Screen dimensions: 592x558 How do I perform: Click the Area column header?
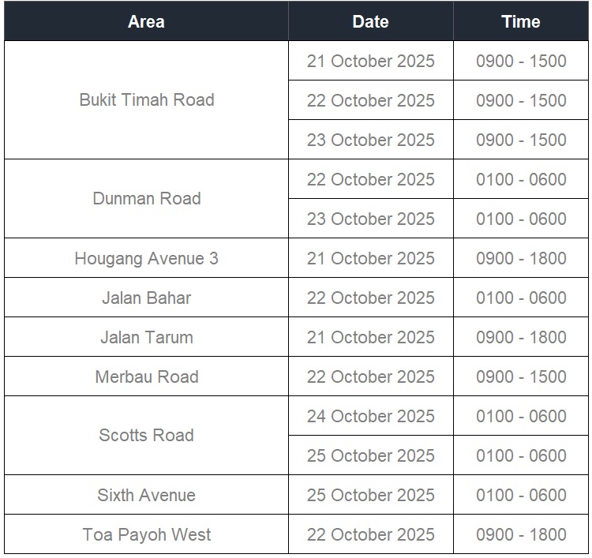(x=146, y=21)
